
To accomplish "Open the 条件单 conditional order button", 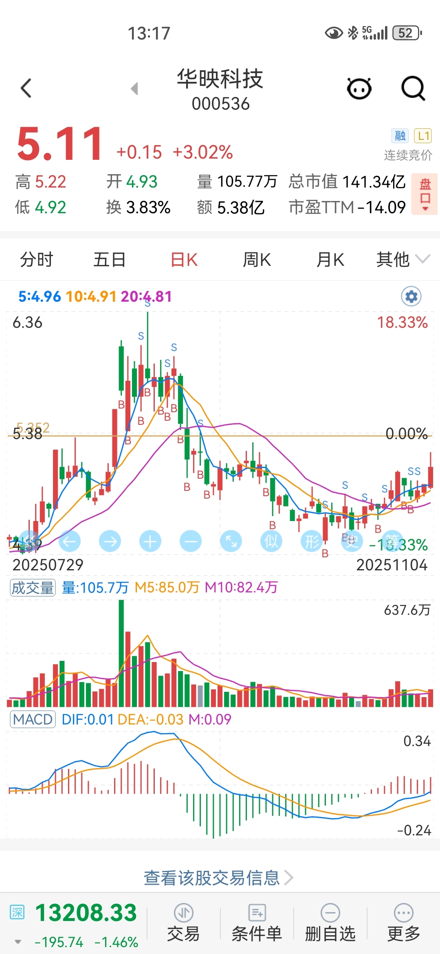I will tap(257, 923).
